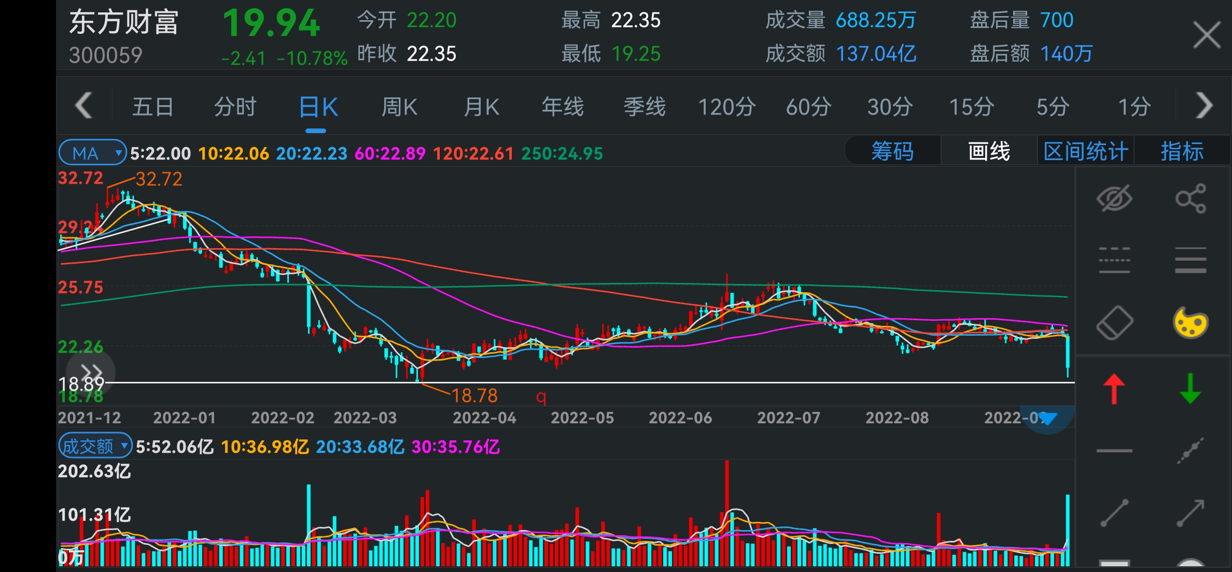
Task: Hide drawings with the crossed-eye icon
Action: (1114, 198)
